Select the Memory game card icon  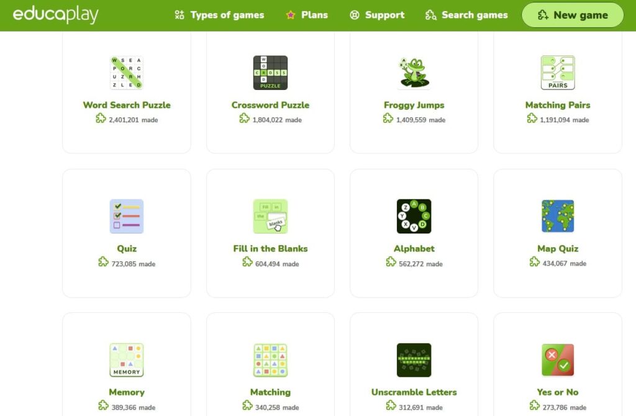click(x=126, y=359)
